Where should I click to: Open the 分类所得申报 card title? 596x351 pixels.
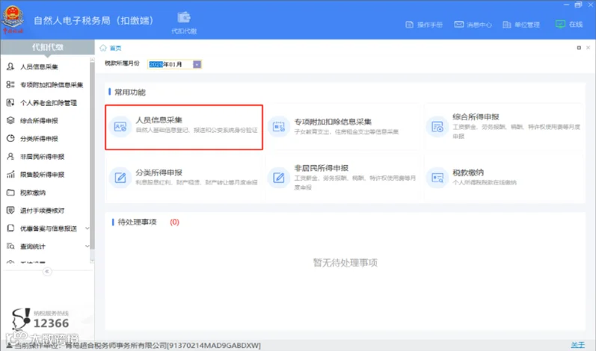[159, 173]
